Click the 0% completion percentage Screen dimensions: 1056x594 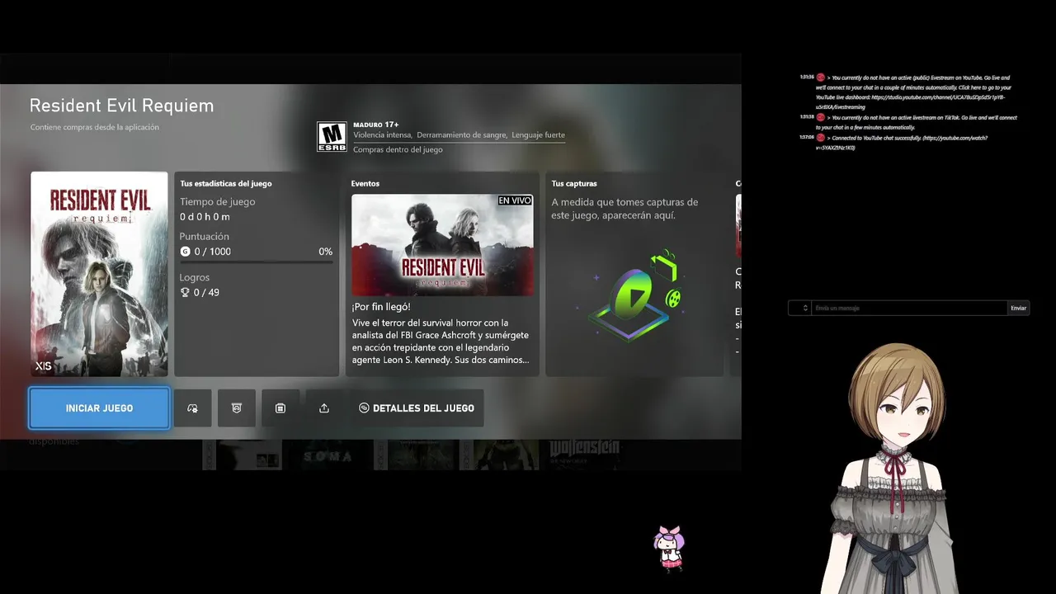325,252
